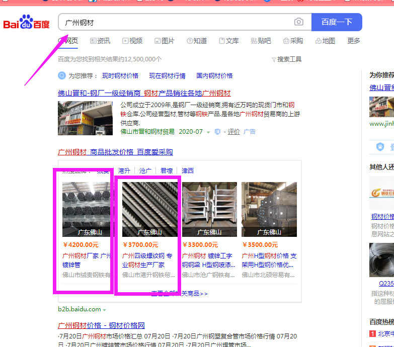Open 广州四级螺纹钢 product title
Viewport: 394px width, 347px height.
tap(147, 261)
